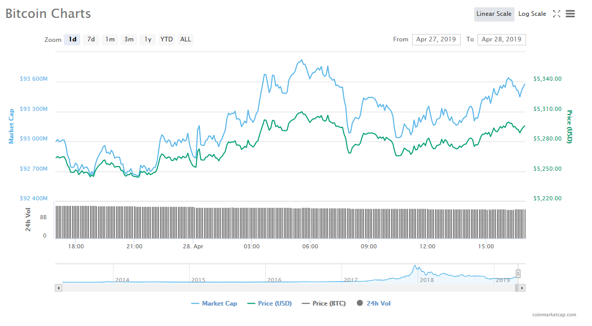Image resolution: width=592 pixels, height=326 pixels.
Task: Click the 15:00 time axis label
Action: [x=486, y=246]
